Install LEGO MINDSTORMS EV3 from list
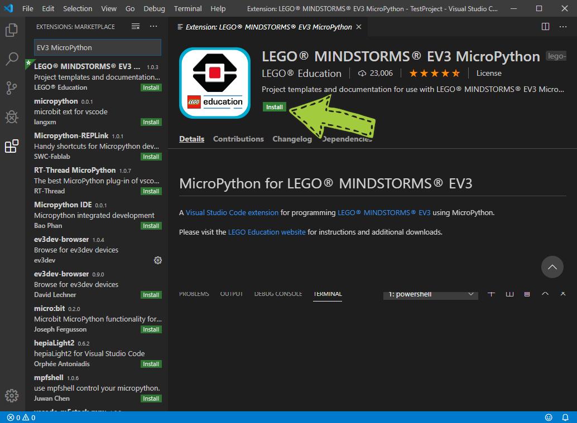Image resolution: width=577 pixels, height=423 pixels. point(151,87)
